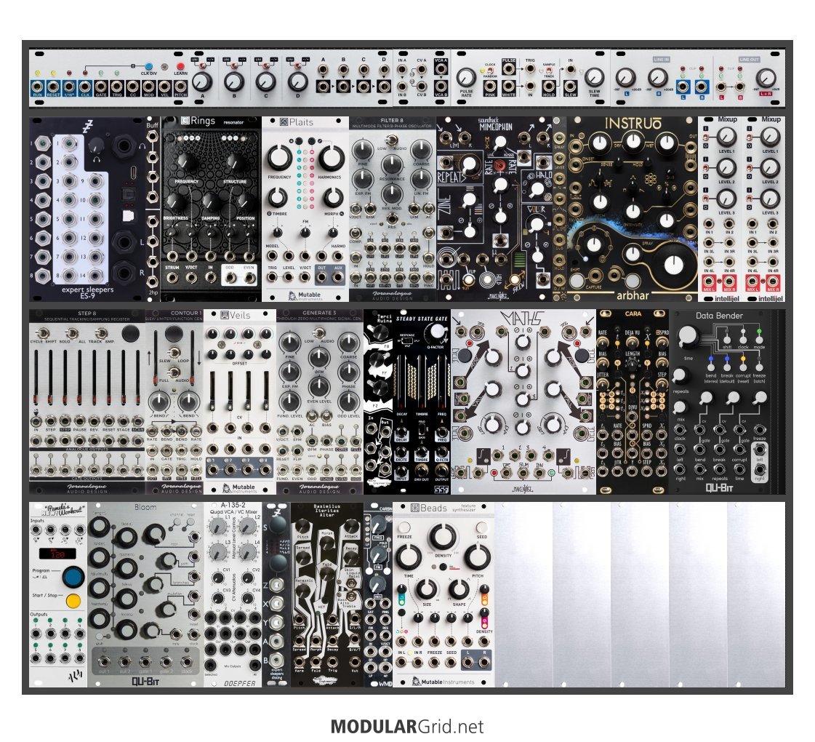Image resolution: width=815 pixels, height=742 pixels.
Task: Click the Shape knob on Beads
Action: (x=459, y=589)
